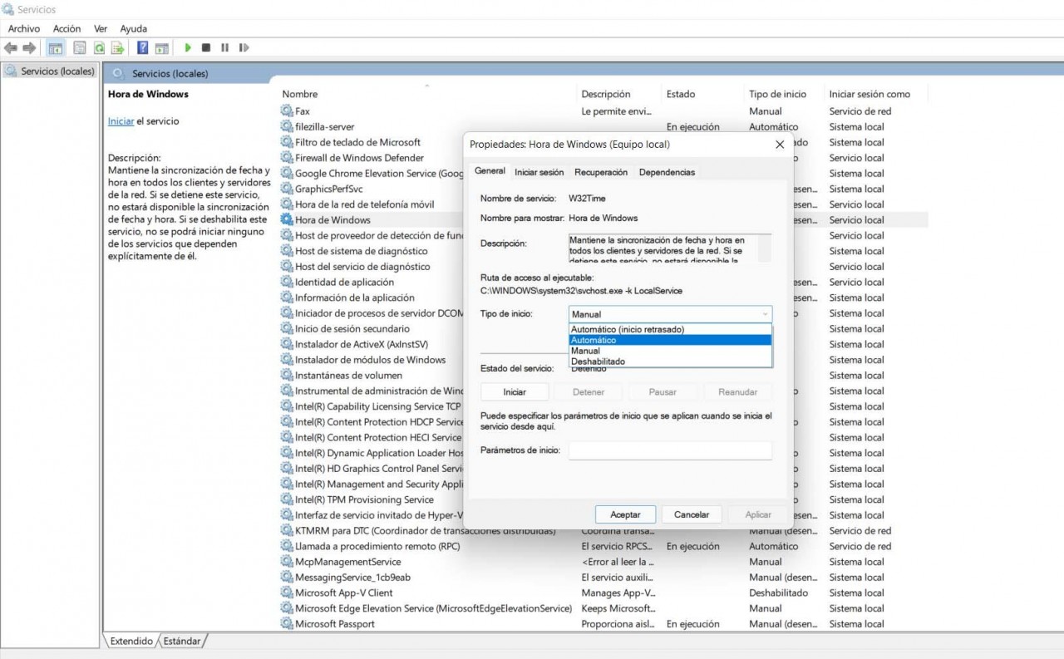Viewport: 1064px width, 659px height.
Task: Select the filezilla-server gear icon
Action: [x=287, y=126]
